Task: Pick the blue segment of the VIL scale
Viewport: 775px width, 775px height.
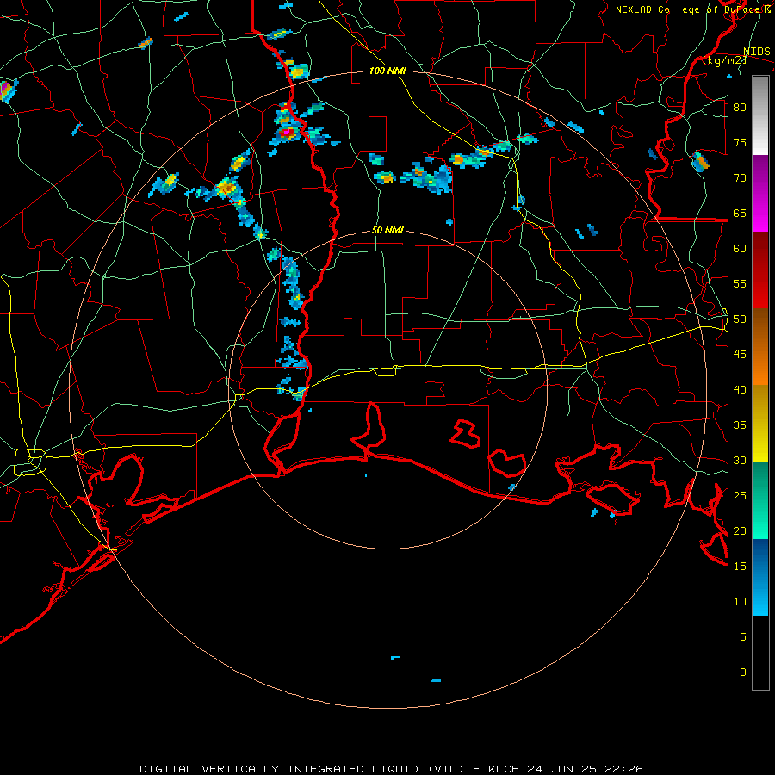Action: 760,577
